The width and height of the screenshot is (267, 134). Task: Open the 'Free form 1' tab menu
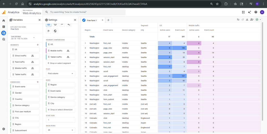coord(102,20)
